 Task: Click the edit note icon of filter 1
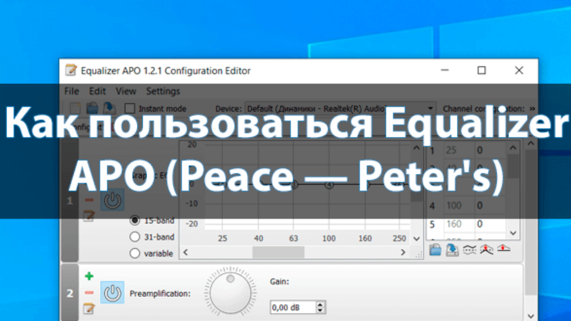[89, 216]
